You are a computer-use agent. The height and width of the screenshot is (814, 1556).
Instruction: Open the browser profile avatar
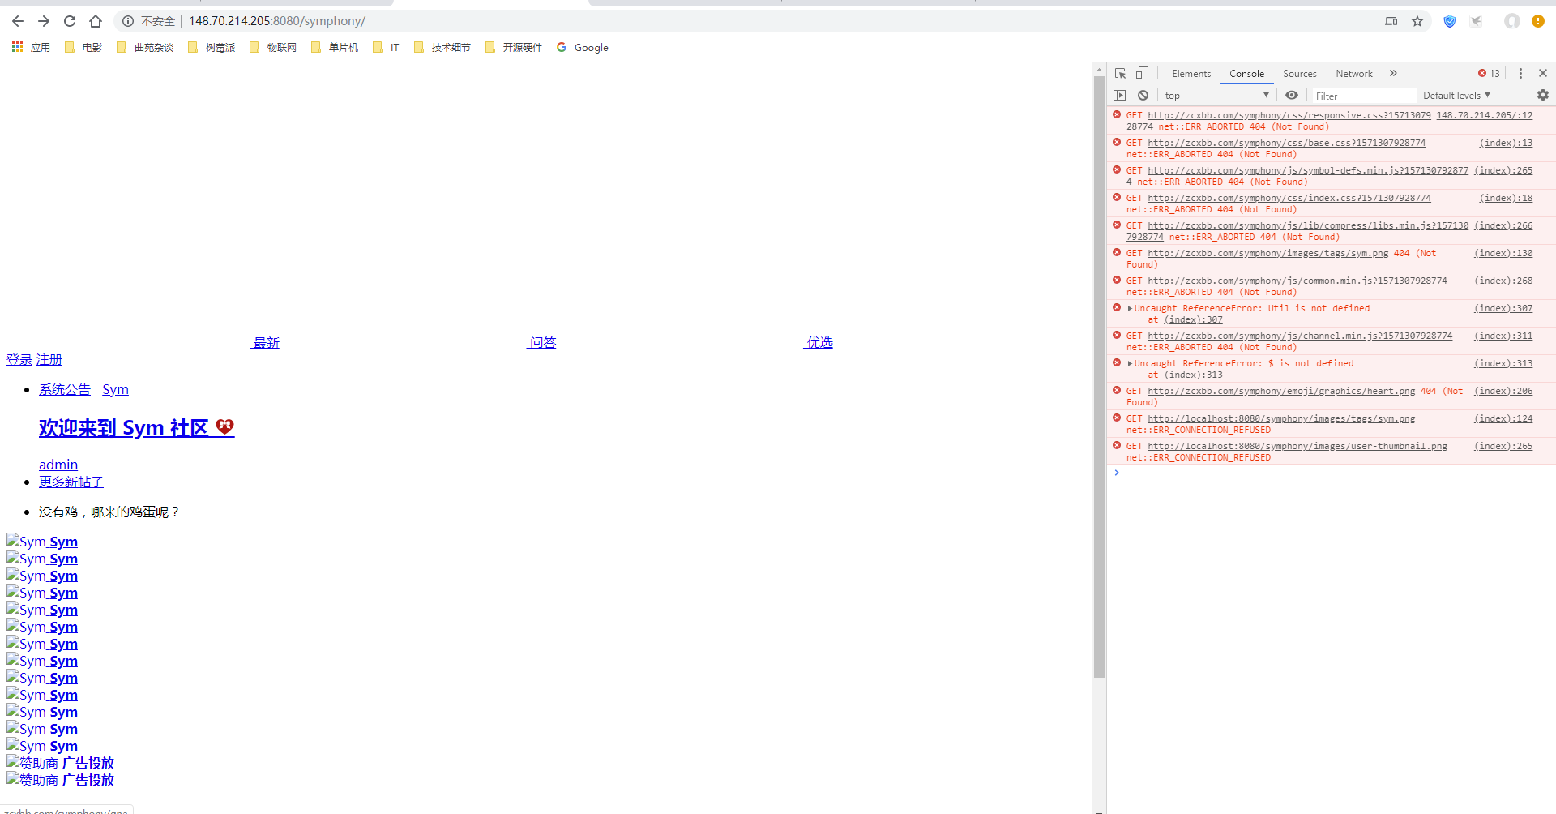tap(1512, 21)
